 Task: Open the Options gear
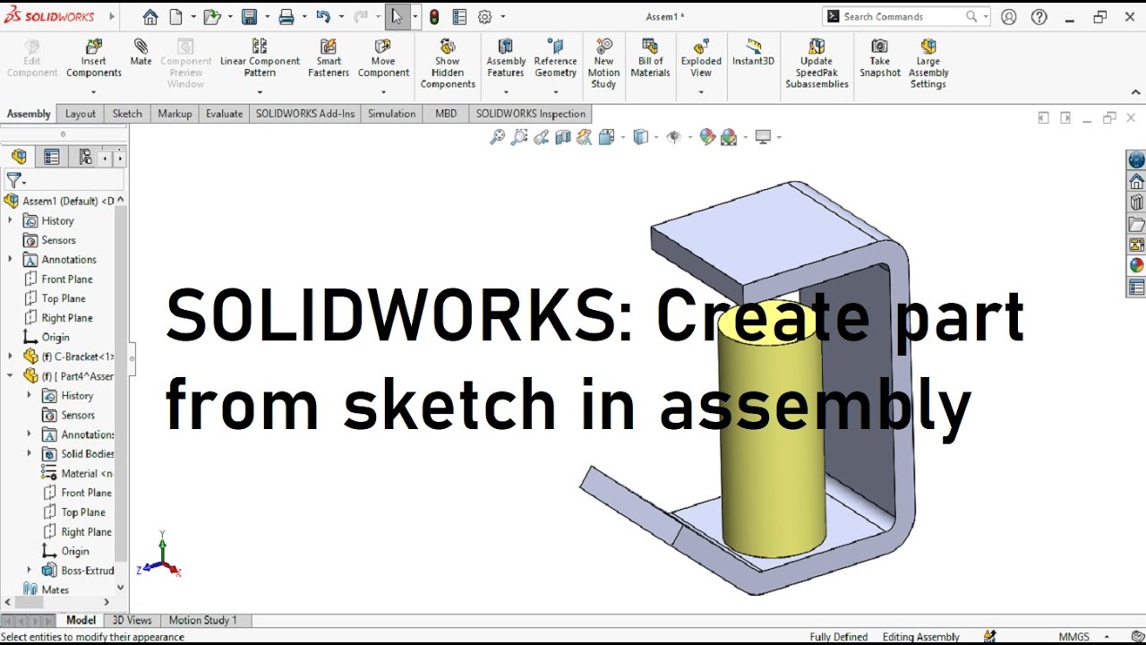pyautogui.click(x=484, y=17)
